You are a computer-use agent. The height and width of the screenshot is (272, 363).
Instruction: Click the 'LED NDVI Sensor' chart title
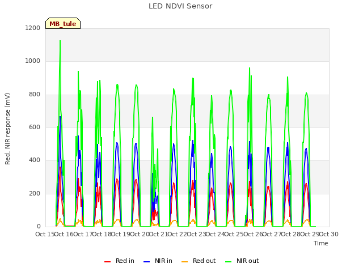point(180,6)
